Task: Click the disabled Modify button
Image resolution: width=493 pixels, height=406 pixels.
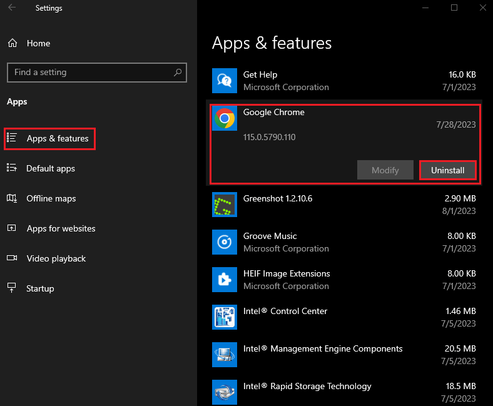Action: click(385, 170)
